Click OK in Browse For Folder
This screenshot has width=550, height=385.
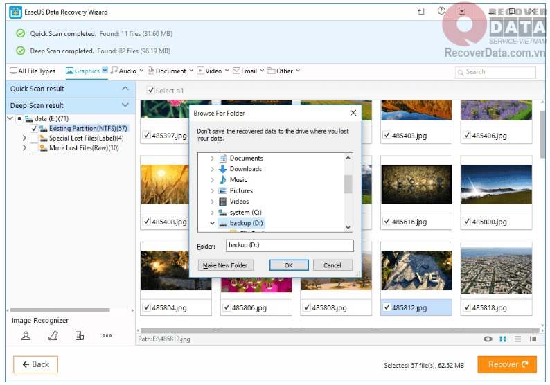(289, 265)
